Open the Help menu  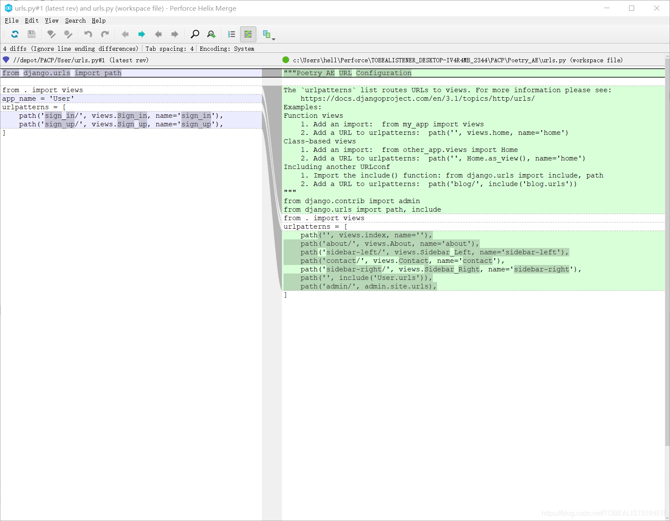coord(99,20)
